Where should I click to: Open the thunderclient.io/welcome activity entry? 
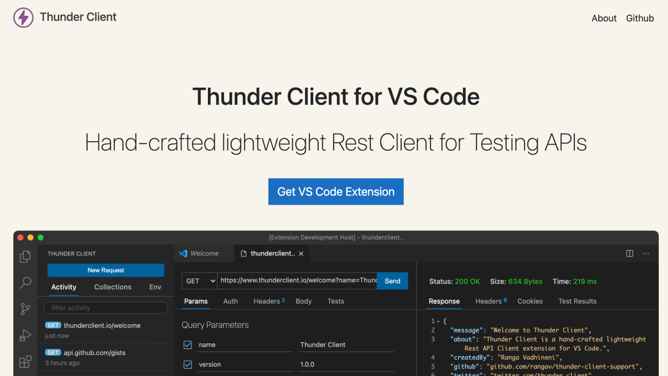point(105,330)
